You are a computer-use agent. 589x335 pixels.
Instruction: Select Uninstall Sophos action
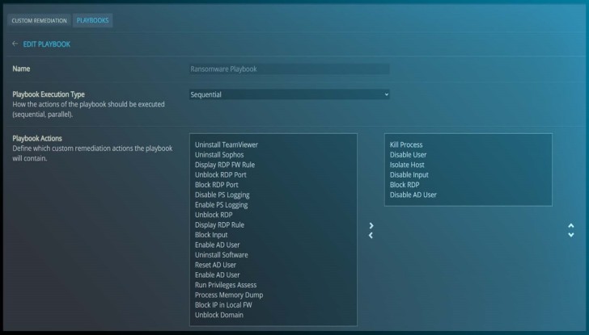point(219,155)
